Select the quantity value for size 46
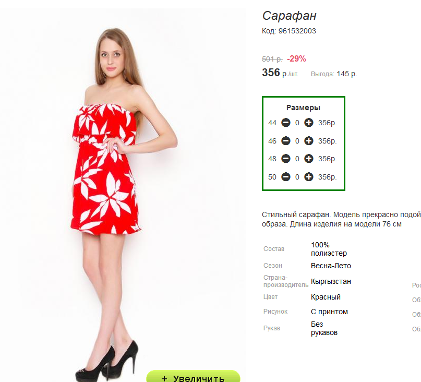Screen dimensions: 421x382 (297, 141)
